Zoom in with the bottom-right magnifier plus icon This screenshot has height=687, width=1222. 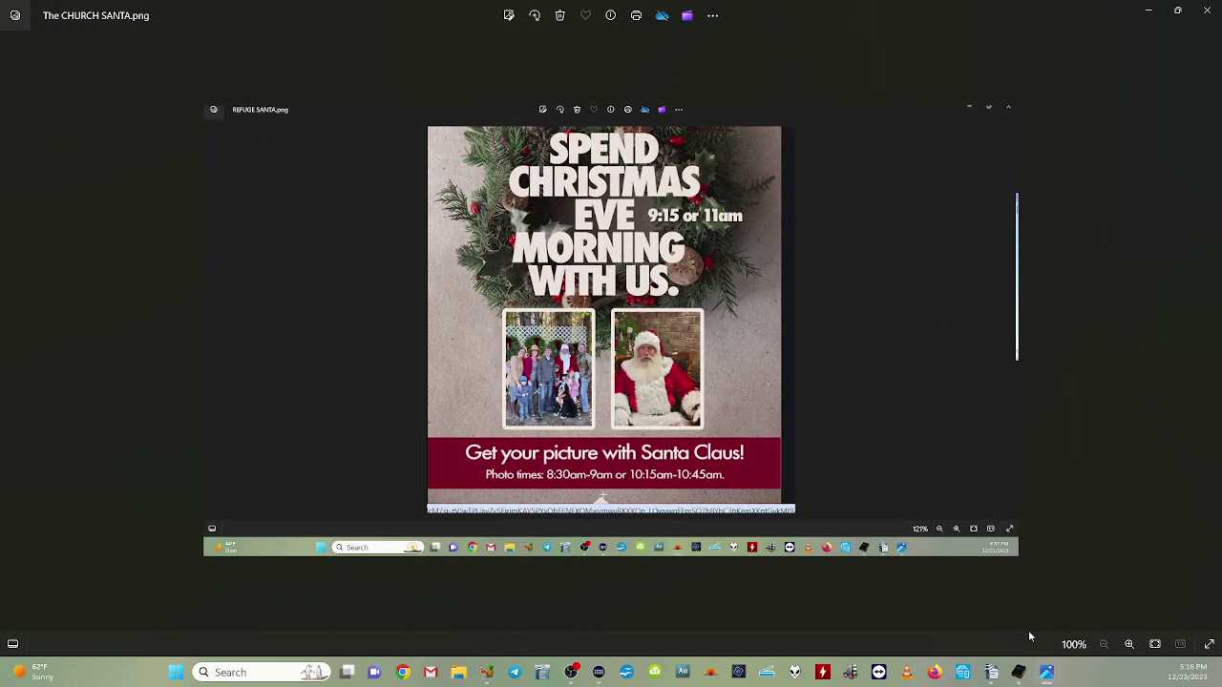(1129, 644)
